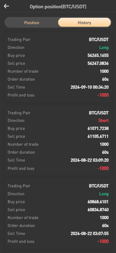Click the -1000 loss of first trade

point(103,95)
